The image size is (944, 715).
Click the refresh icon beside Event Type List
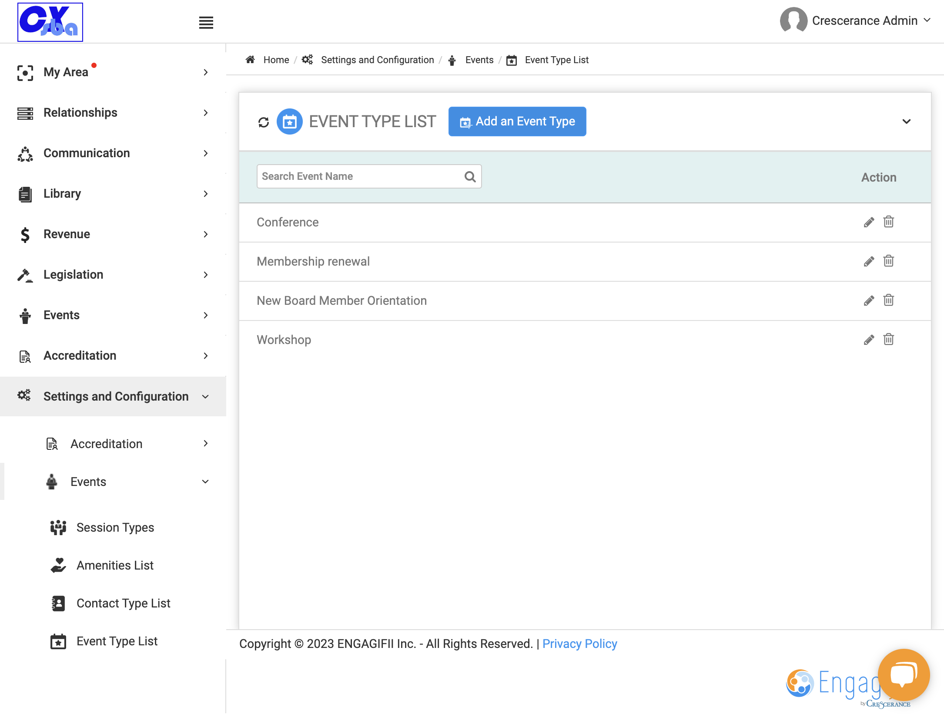[x=264, y=122]
